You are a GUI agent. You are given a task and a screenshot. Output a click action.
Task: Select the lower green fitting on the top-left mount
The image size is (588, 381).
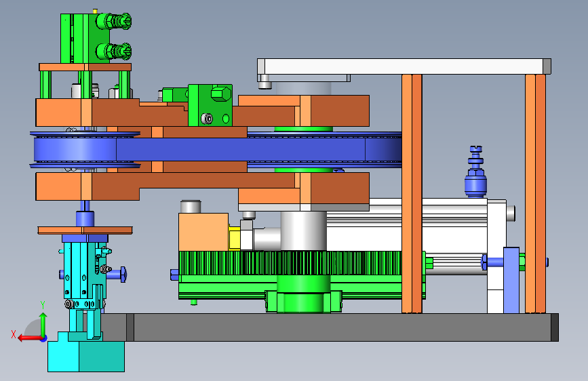[x=113, y=52]
